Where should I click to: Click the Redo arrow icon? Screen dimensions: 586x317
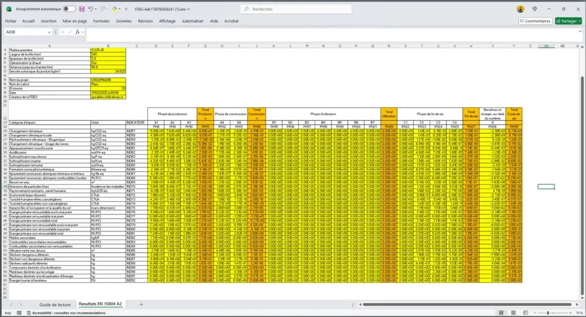click(x=103, y=9)
